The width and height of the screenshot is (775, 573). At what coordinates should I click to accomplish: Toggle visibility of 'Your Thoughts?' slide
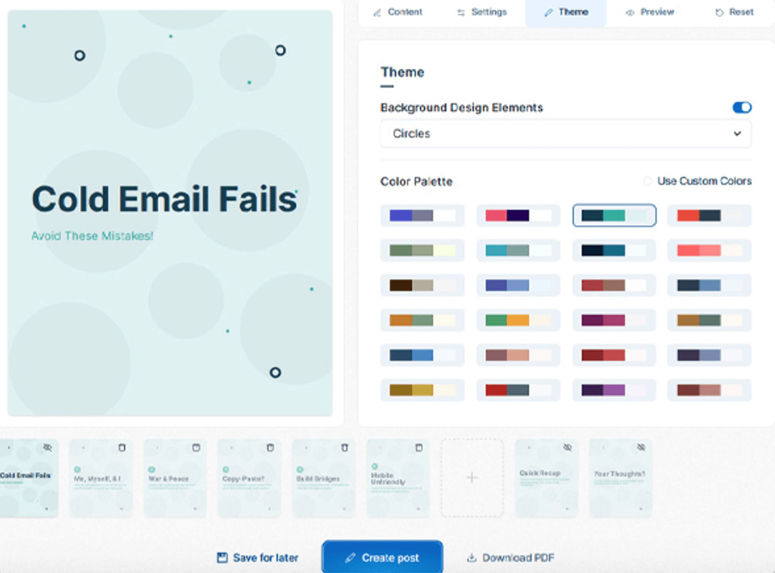641,448
